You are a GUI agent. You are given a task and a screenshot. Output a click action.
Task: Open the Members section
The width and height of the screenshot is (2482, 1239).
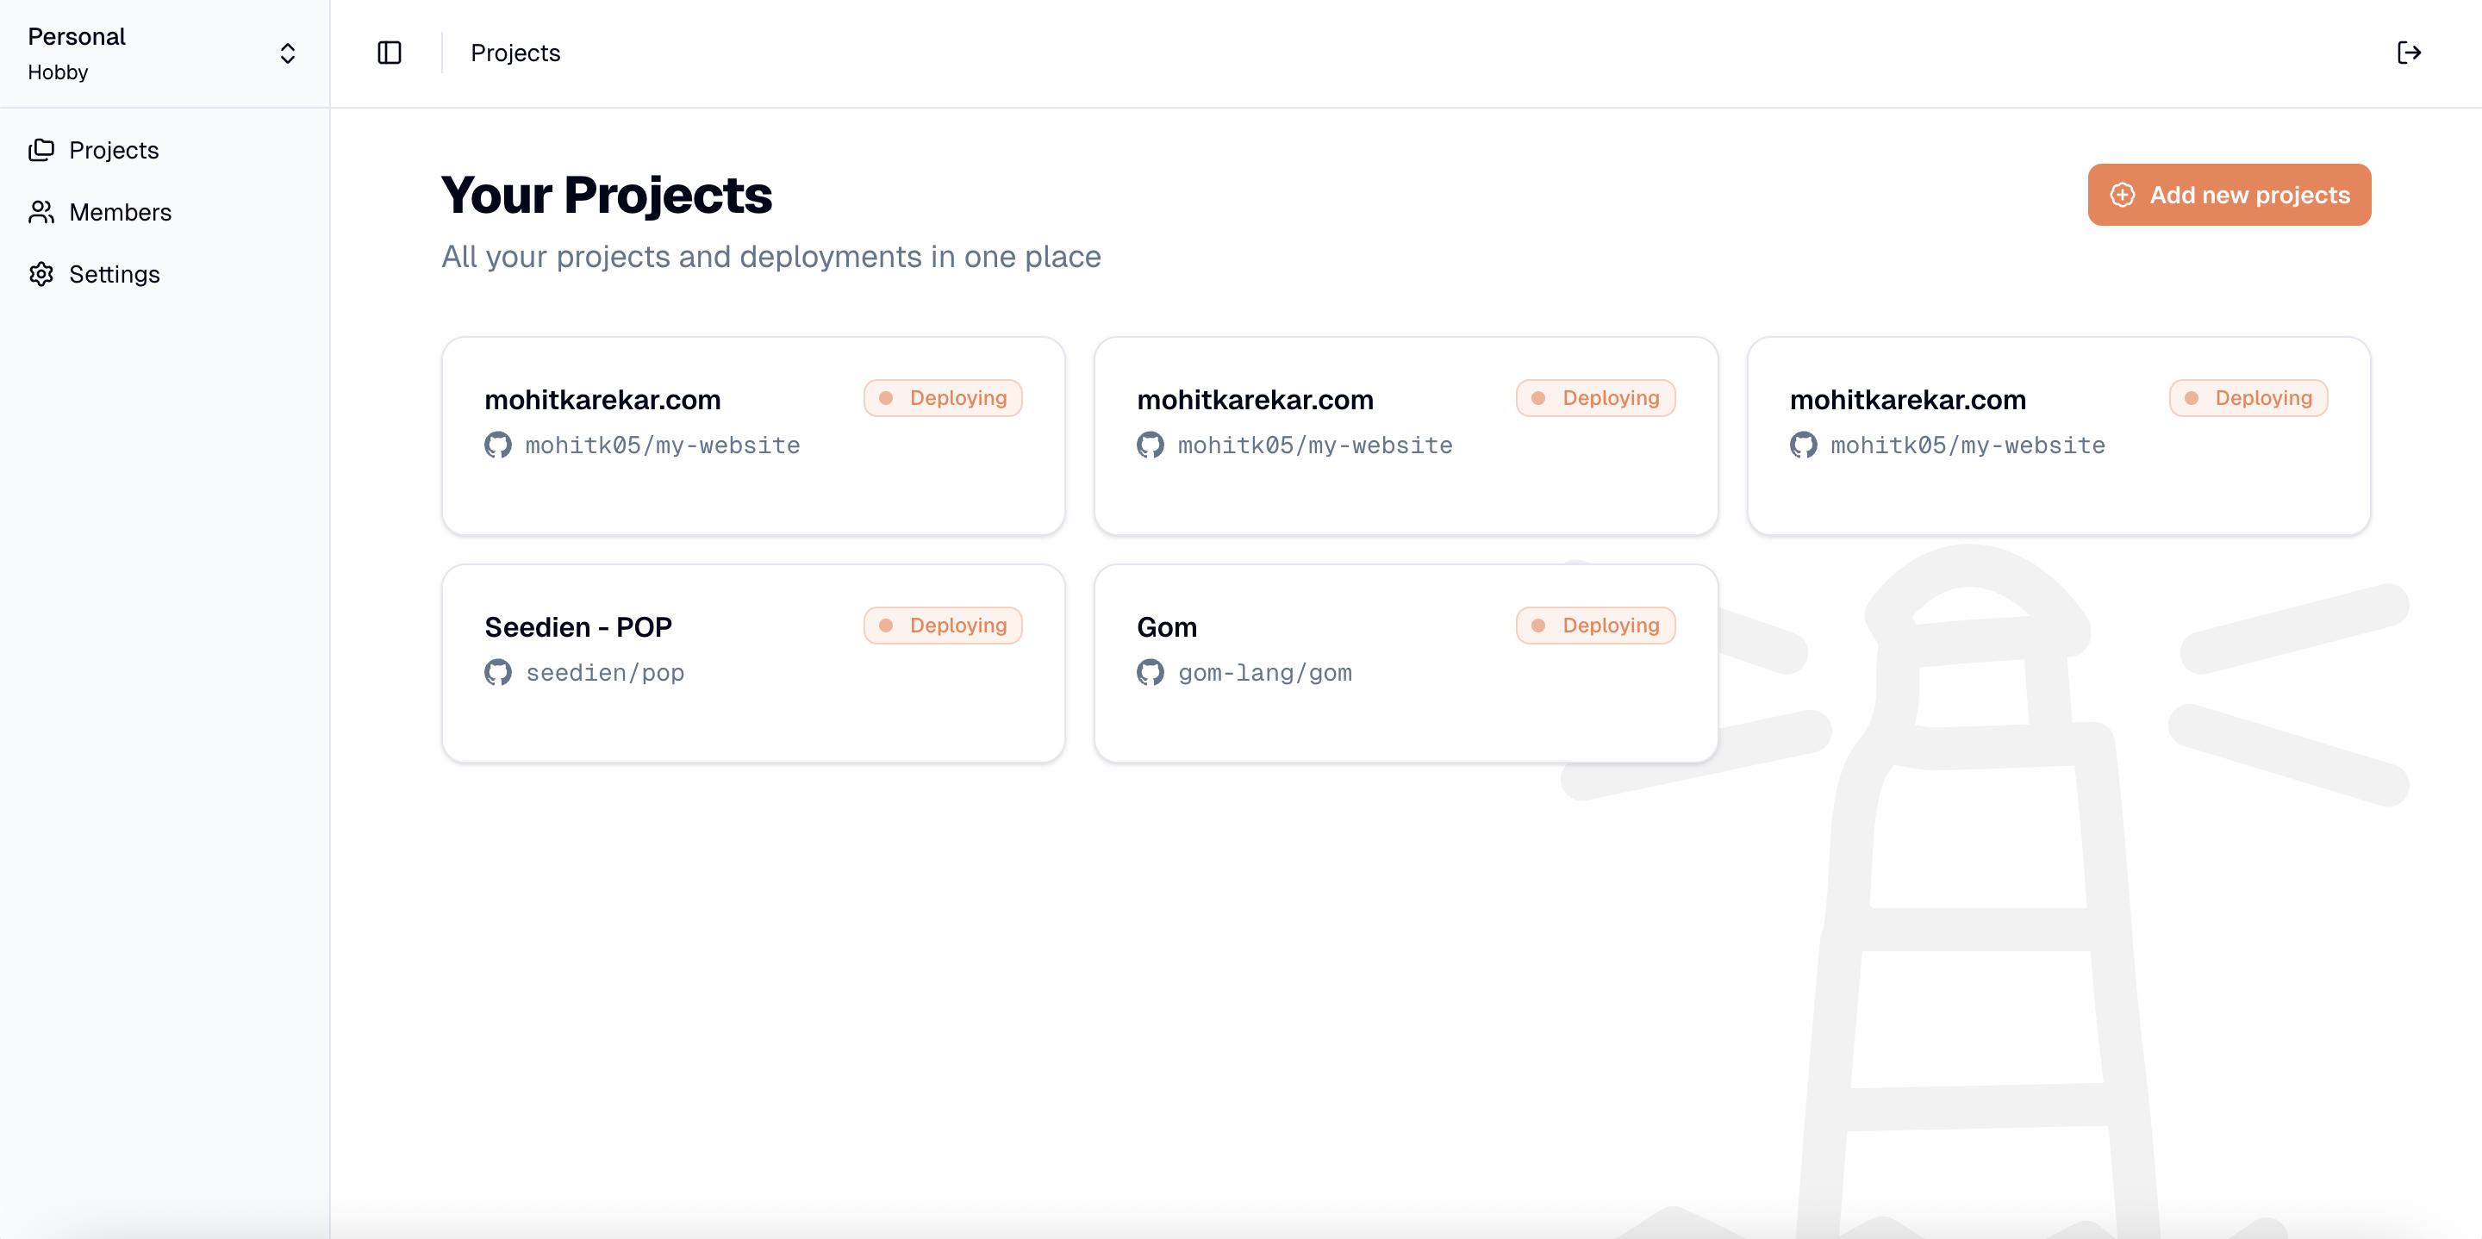coord(121,212)
